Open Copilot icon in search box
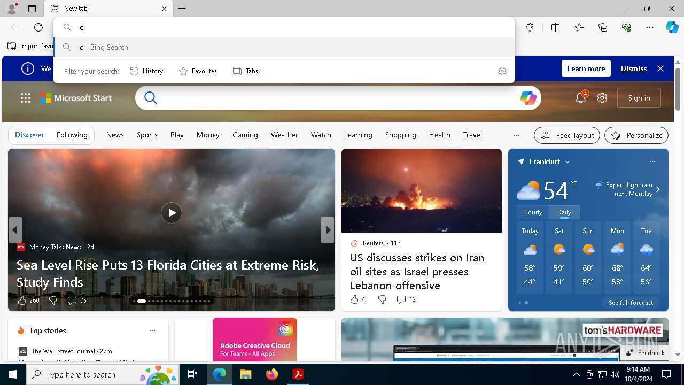The width and height of the screenshot is (684, 385). coord(528,98)
